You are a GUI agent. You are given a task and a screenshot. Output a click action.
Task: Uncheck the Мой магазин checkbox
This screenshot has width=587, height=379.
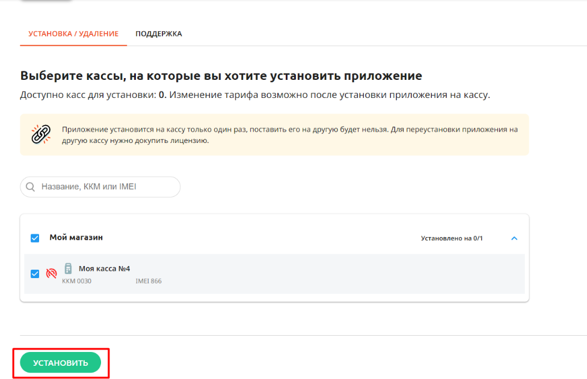[x=35, y=238]
